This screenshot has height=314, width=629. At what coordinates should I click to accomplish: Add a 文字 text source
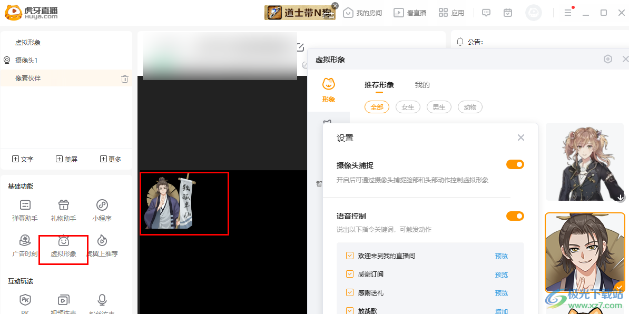pos(23,159)
